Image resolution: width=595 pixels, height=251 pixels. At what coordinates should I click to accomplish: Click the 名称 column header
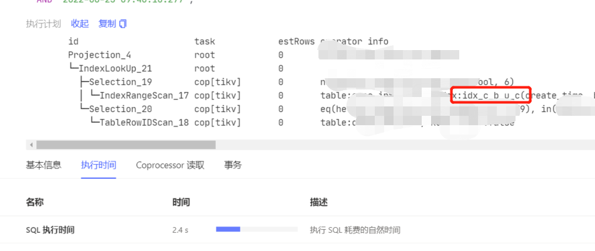[34, 202]
